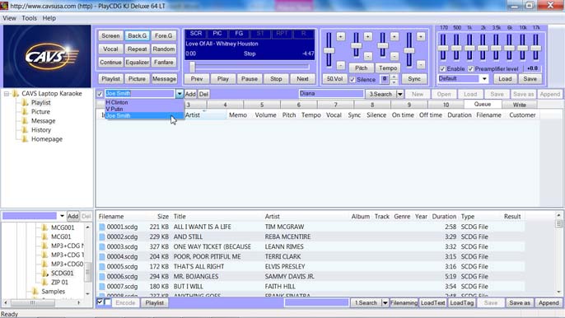Choose V Putin from the customer list

(x=114, y=109)
